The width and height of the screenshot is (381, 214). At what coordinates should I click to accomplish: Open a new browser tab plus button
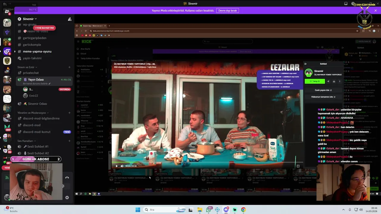point(109,26)
